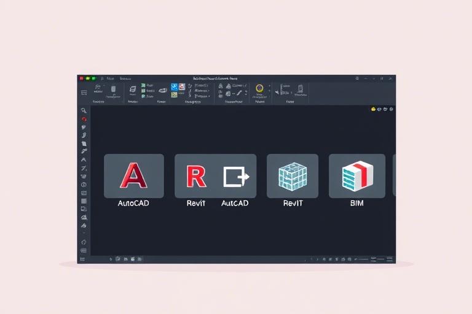Image resolution: width=472 pixels, height=314 pixels.
Task: Click the red-and-white icon beside the blue ribbon icon
Action: coord(182,87)
